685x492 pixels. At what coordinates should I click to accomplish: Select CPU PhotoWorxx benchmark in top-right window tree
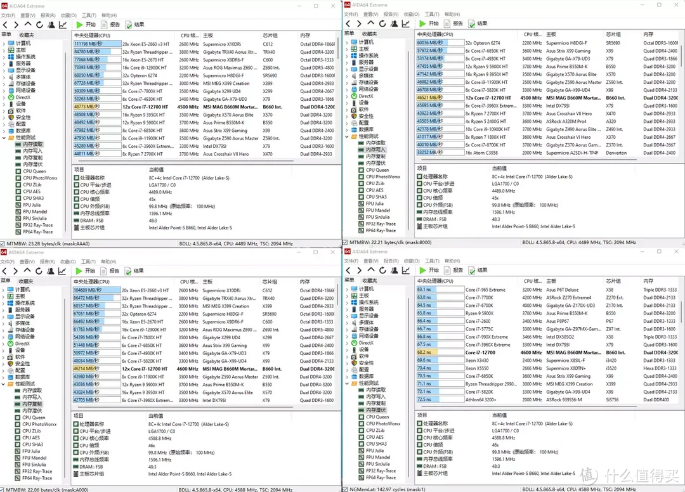[382, 177]
